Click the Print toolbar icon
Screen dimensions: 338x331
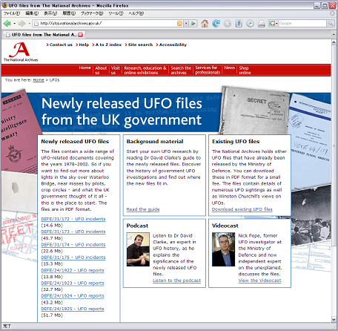[262, 24]
